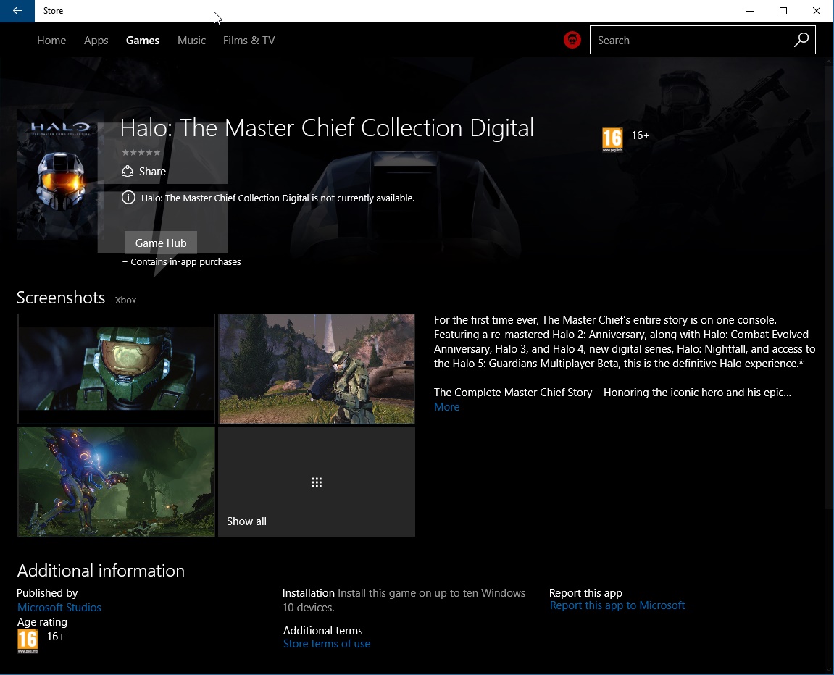This screenshot has height=675, width=834.
Task: Click the Share label text
Action: (152, 171)
